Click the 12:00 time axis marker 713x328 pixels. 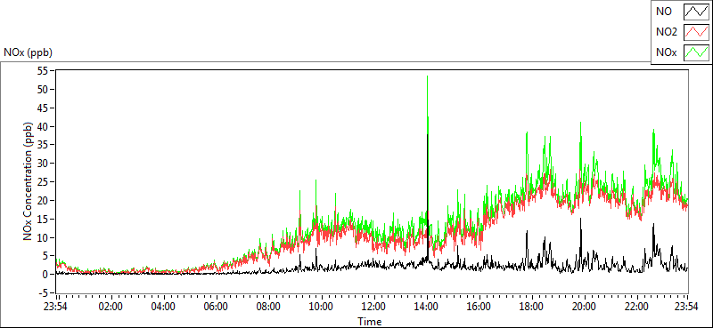click(373, 307)
